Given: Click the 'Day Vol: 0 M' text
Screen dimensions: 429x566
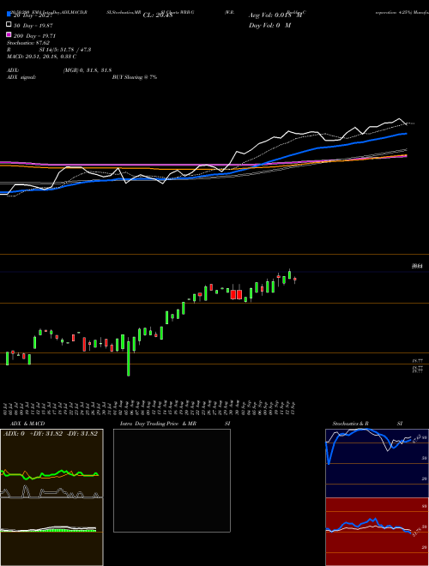Looking at the screenshot, I should [x=269, y=25].
